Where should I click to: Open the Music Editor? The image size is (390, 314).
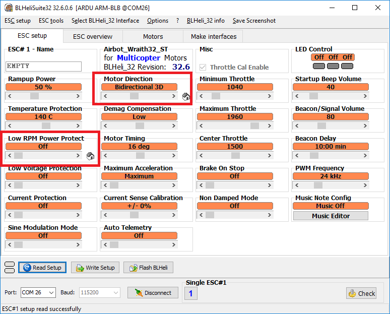[331, 216]
